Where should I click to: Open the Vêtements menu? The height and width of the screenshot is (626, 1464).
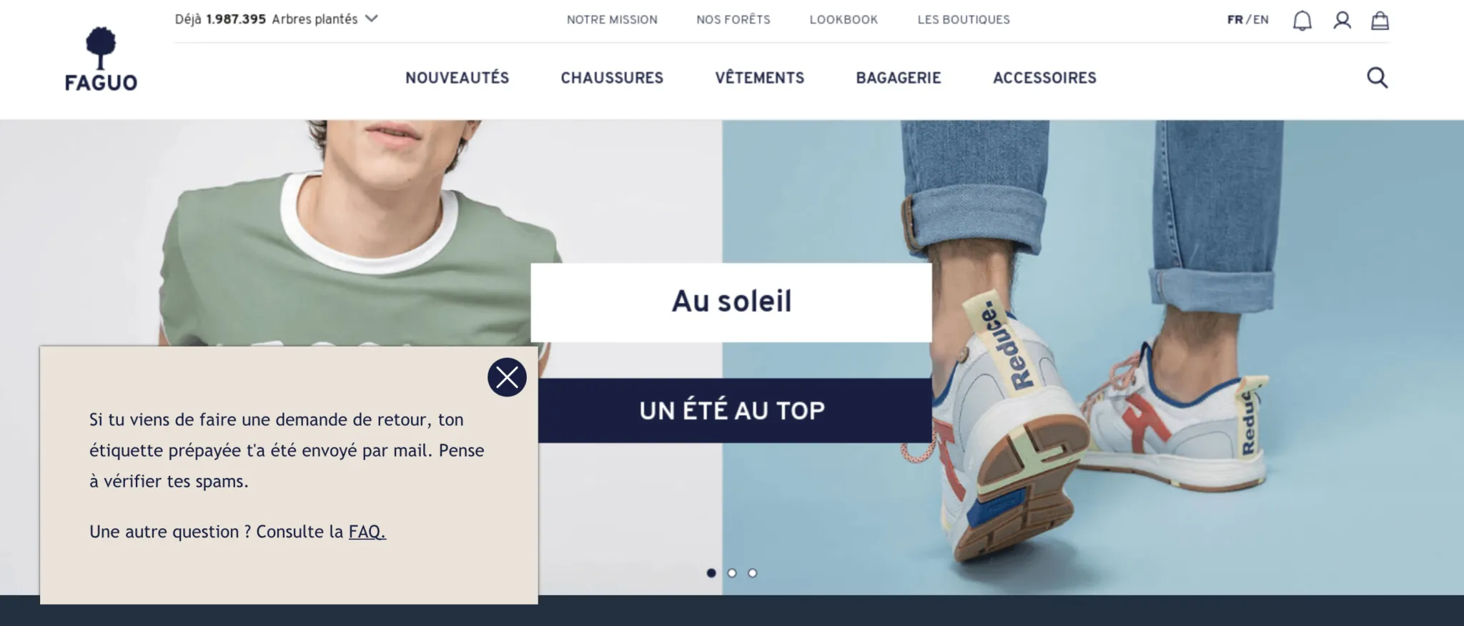pyautogui.click(x=760, y=78)
